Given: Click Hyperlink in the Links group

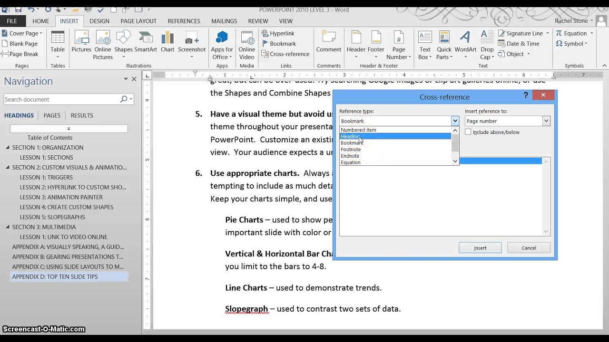Looking at the screenshot, I should 278,33.
